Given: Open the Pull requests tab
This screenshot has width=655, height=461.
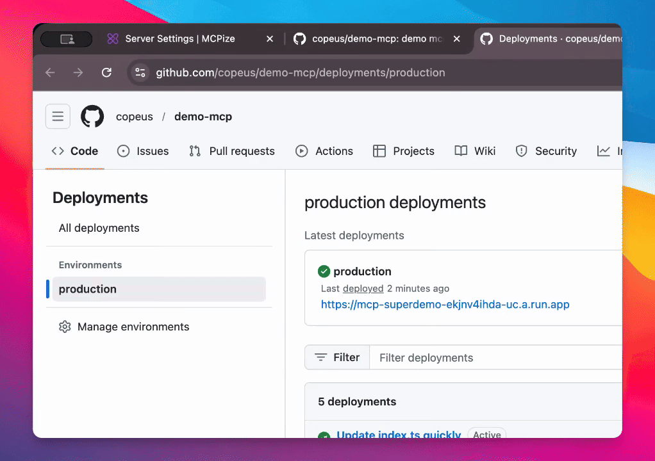Looking at the screenshot, I should [232, 152].
